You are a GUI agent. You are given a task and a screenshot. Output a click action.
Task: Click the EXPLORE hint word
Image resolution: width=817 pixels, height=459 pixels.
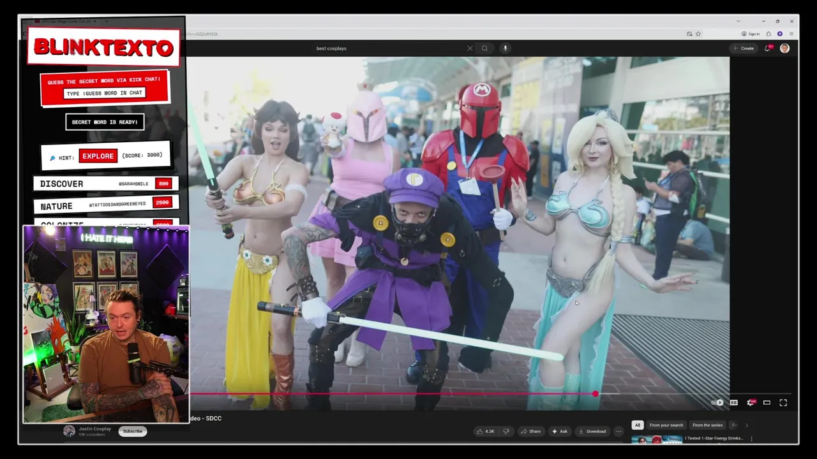click(x=98, y=156)
